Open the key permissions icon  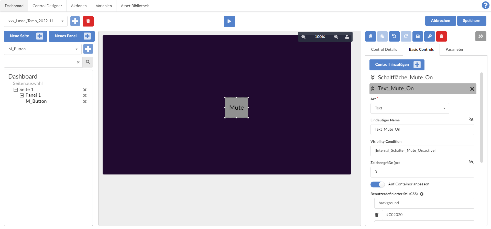(430, 36)
